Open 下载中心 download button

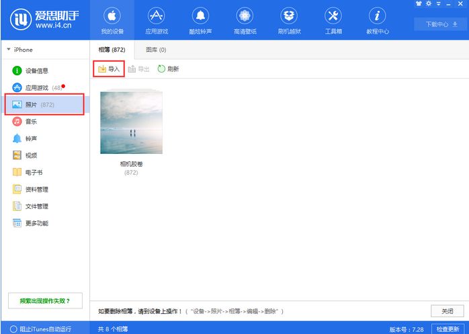[441, 24]
